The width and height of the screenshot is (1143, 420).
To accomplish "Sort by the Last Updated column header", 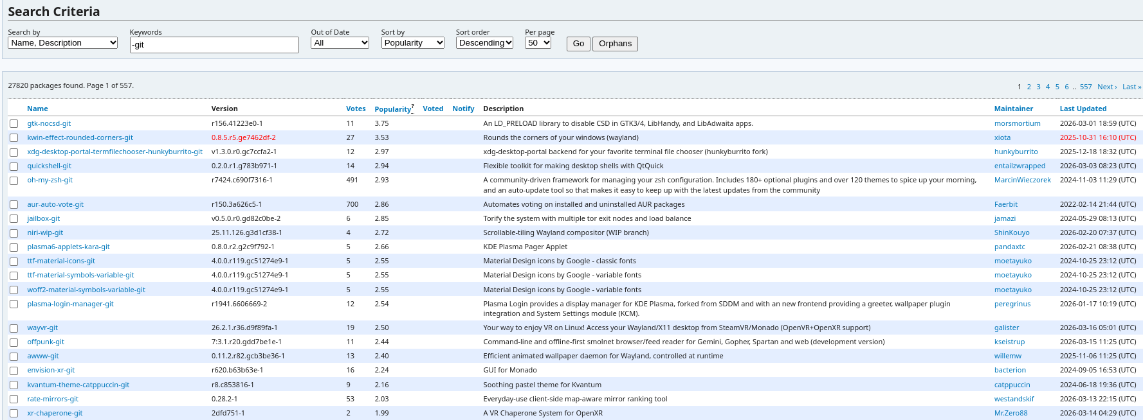I will pyautogui.click(x=1083, y=109).
